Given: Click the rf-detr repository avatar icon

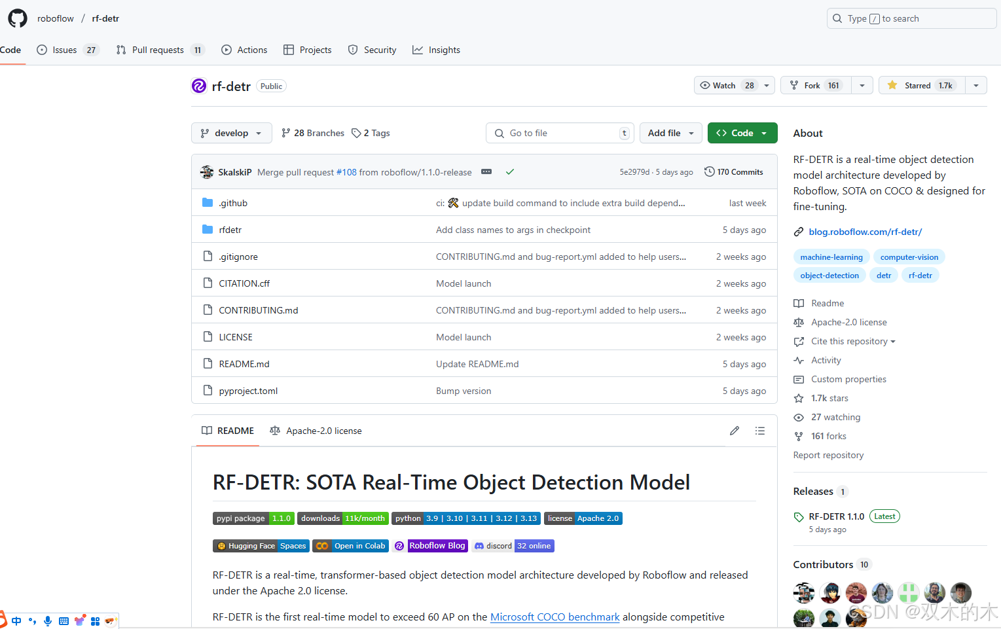Looking at the screenshot, I should click(x=199, y=86).
